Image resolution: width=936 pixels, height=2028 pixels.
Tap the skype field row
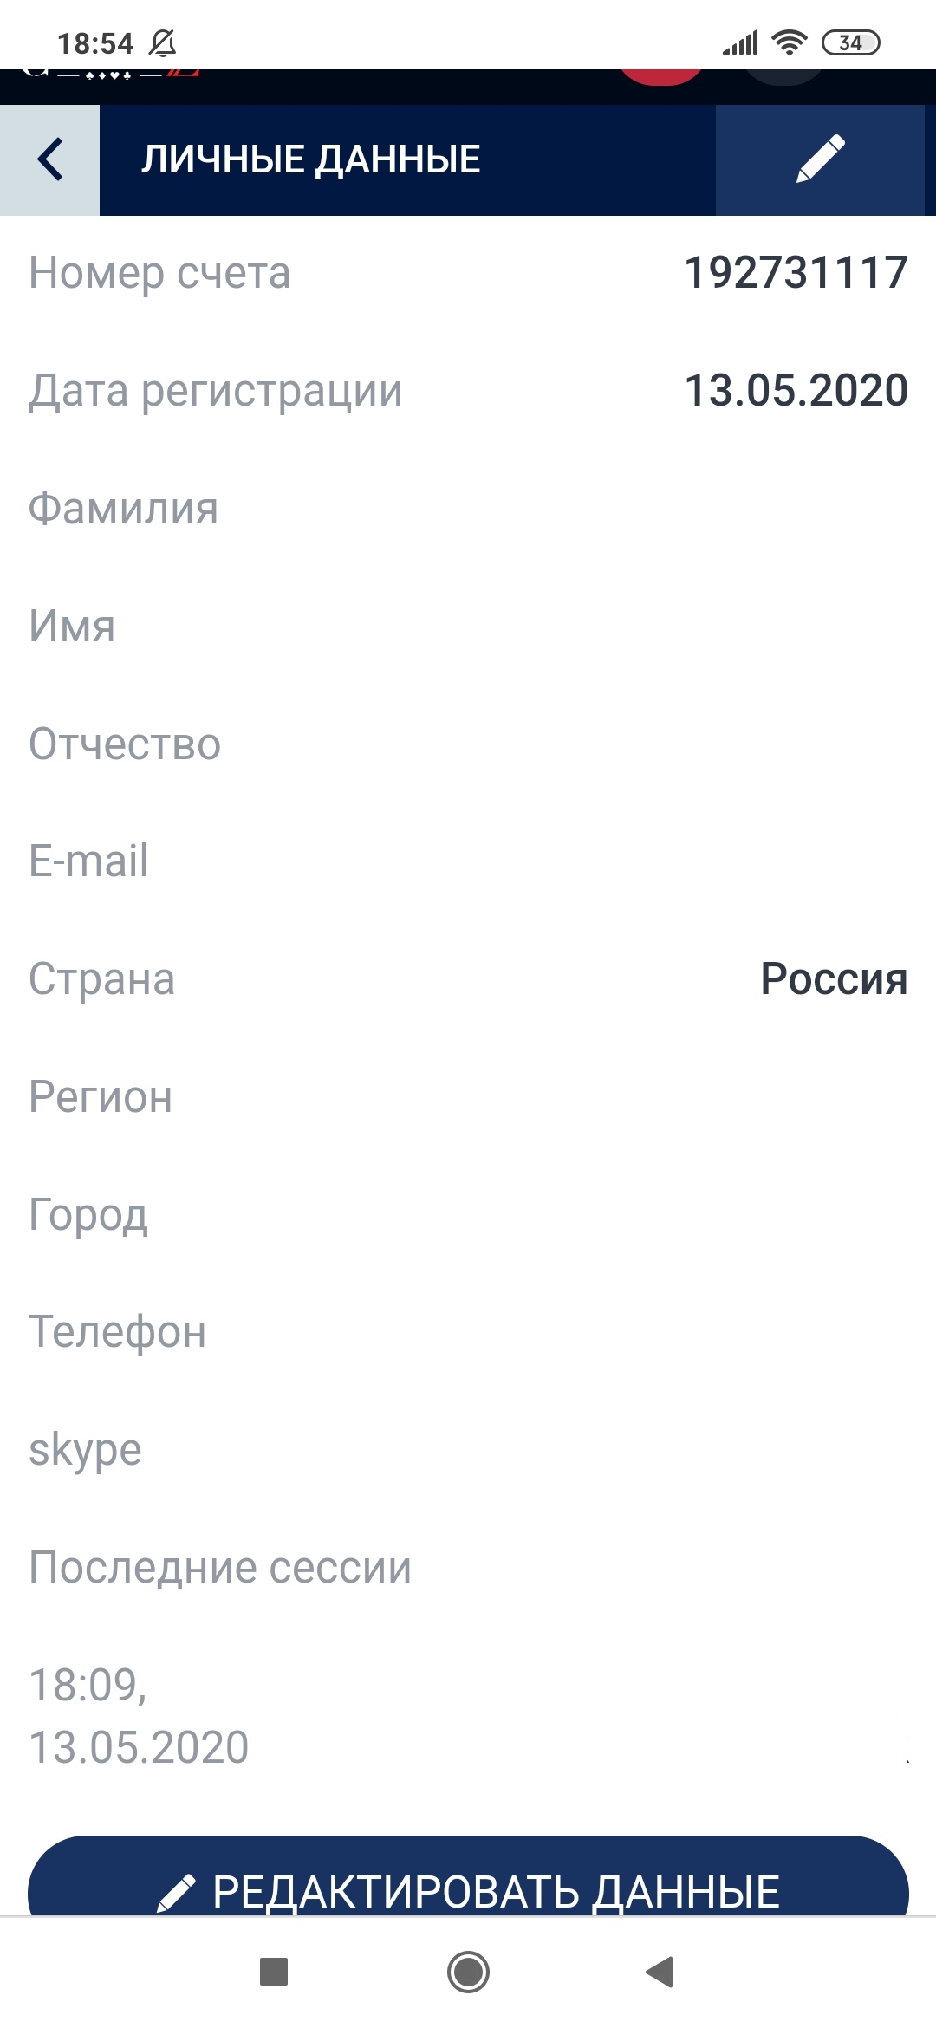[468, 1450]
